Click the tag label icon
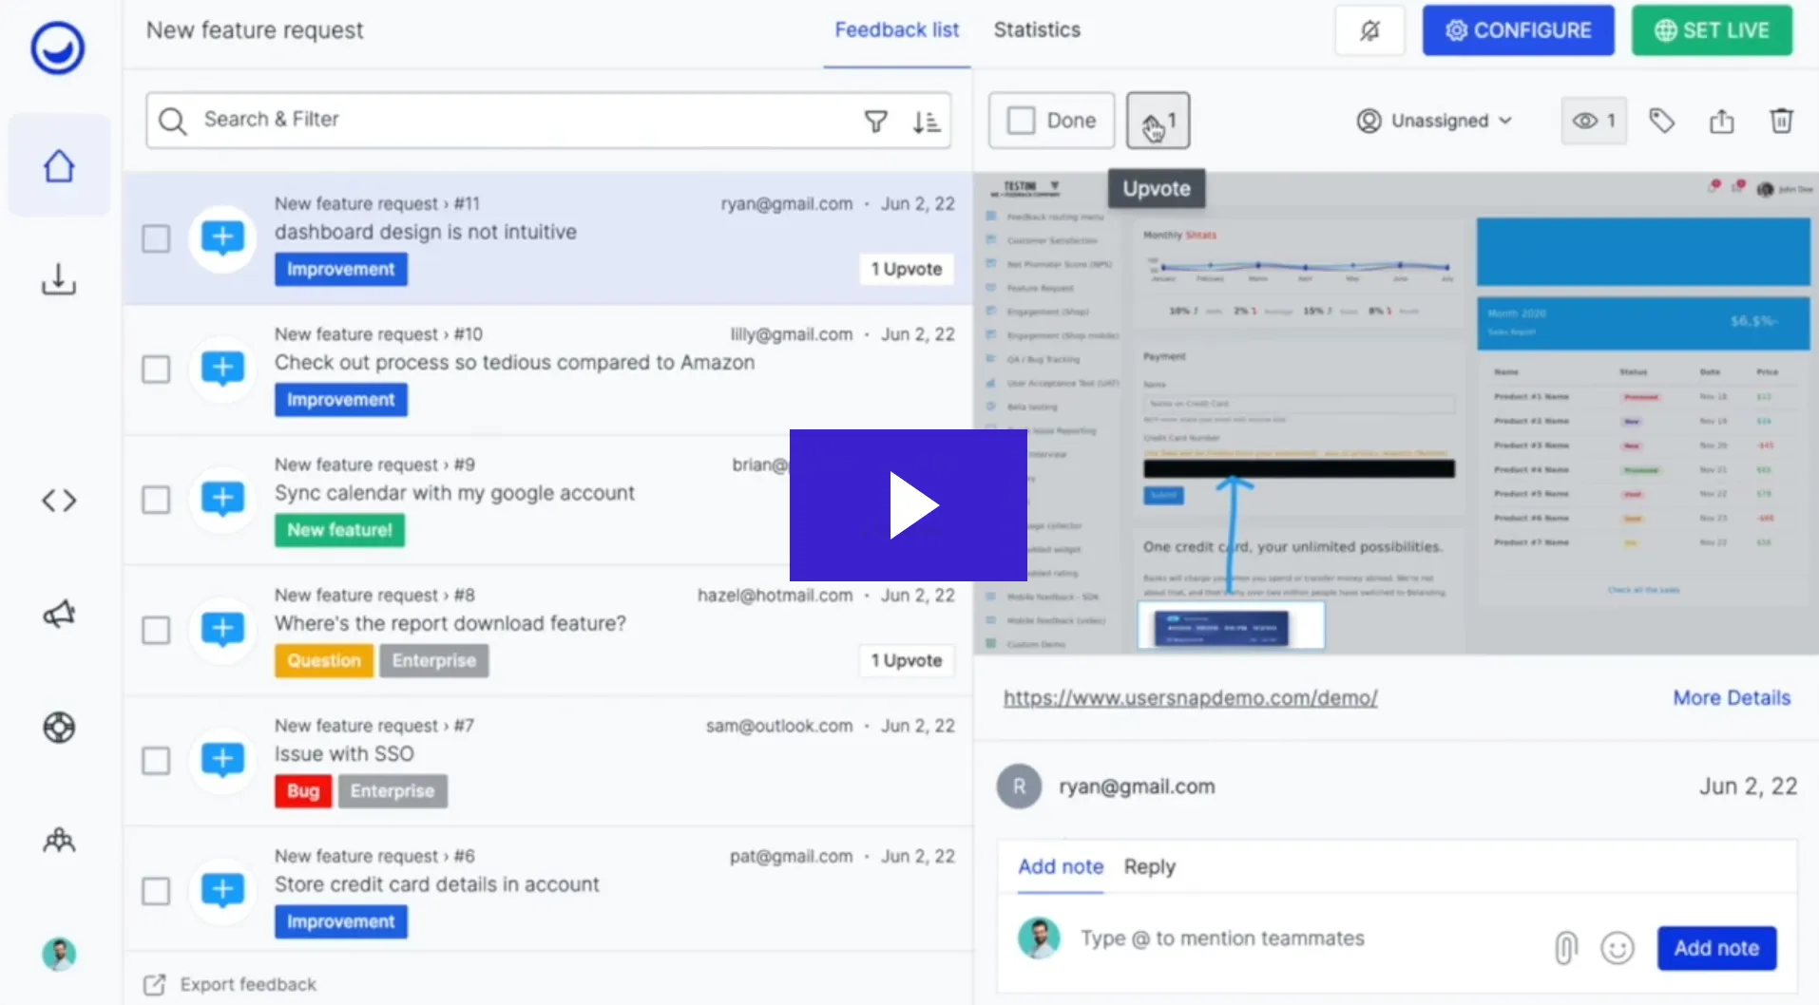The height and width of the screenshot is (1005, 1819). tap(1661, 121)
